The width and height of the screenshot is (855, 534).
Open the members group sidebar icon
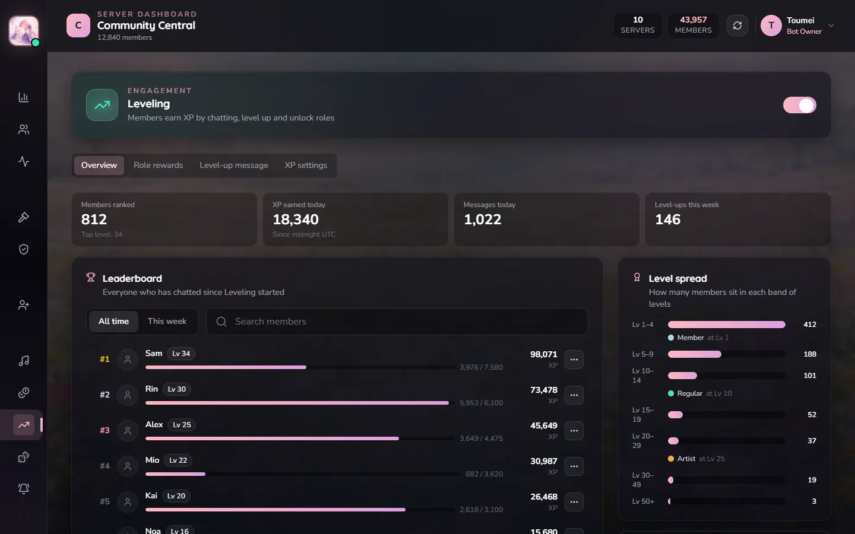point(24,129)
